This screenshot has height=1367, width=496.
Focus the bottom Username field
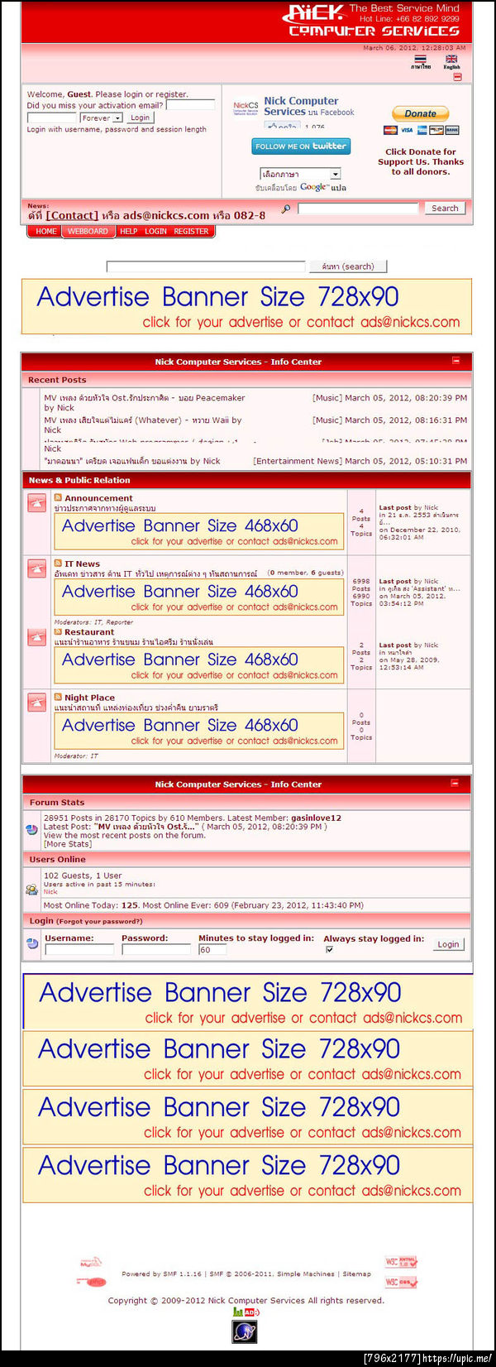79,950
